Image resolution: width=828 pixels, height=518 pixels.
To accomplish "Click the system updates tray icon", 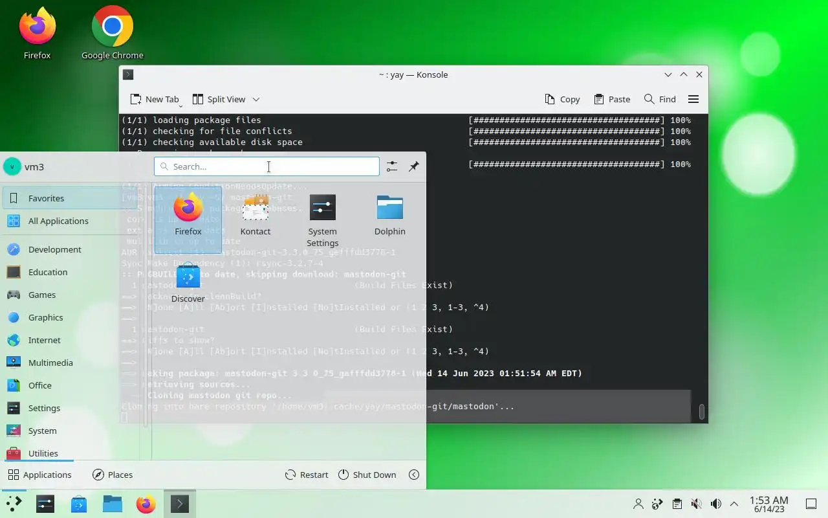I will point(657,504).
